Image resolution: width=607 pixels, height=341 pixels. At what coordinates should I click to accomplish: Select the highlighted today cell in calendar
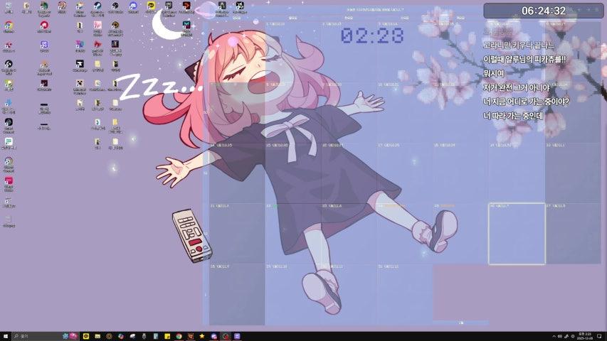pyautogui.click(x=517, y=234)
